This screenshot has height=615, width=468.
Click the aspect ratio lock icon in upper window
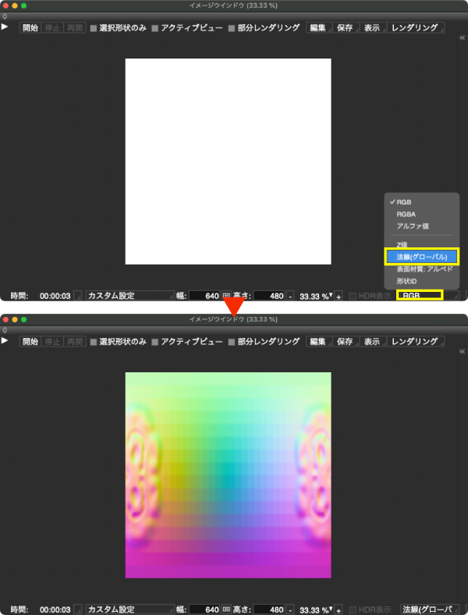(x=227, y=296)
